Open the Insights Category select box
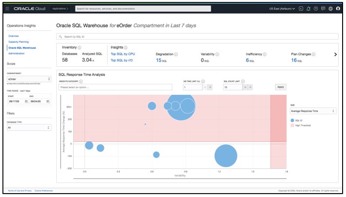 click(115, 87)
